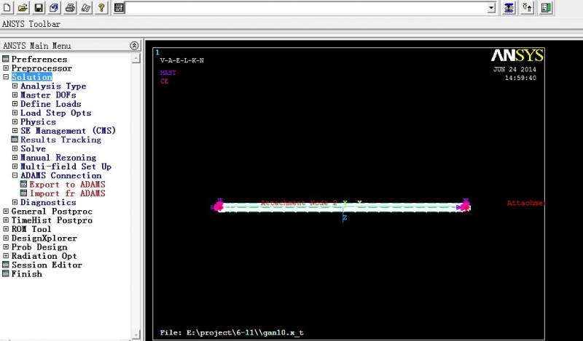This screenshot has height=341, width=583.
Task: Click the main menu scrollbar up arrow
Action: click(x=136, y=58)
